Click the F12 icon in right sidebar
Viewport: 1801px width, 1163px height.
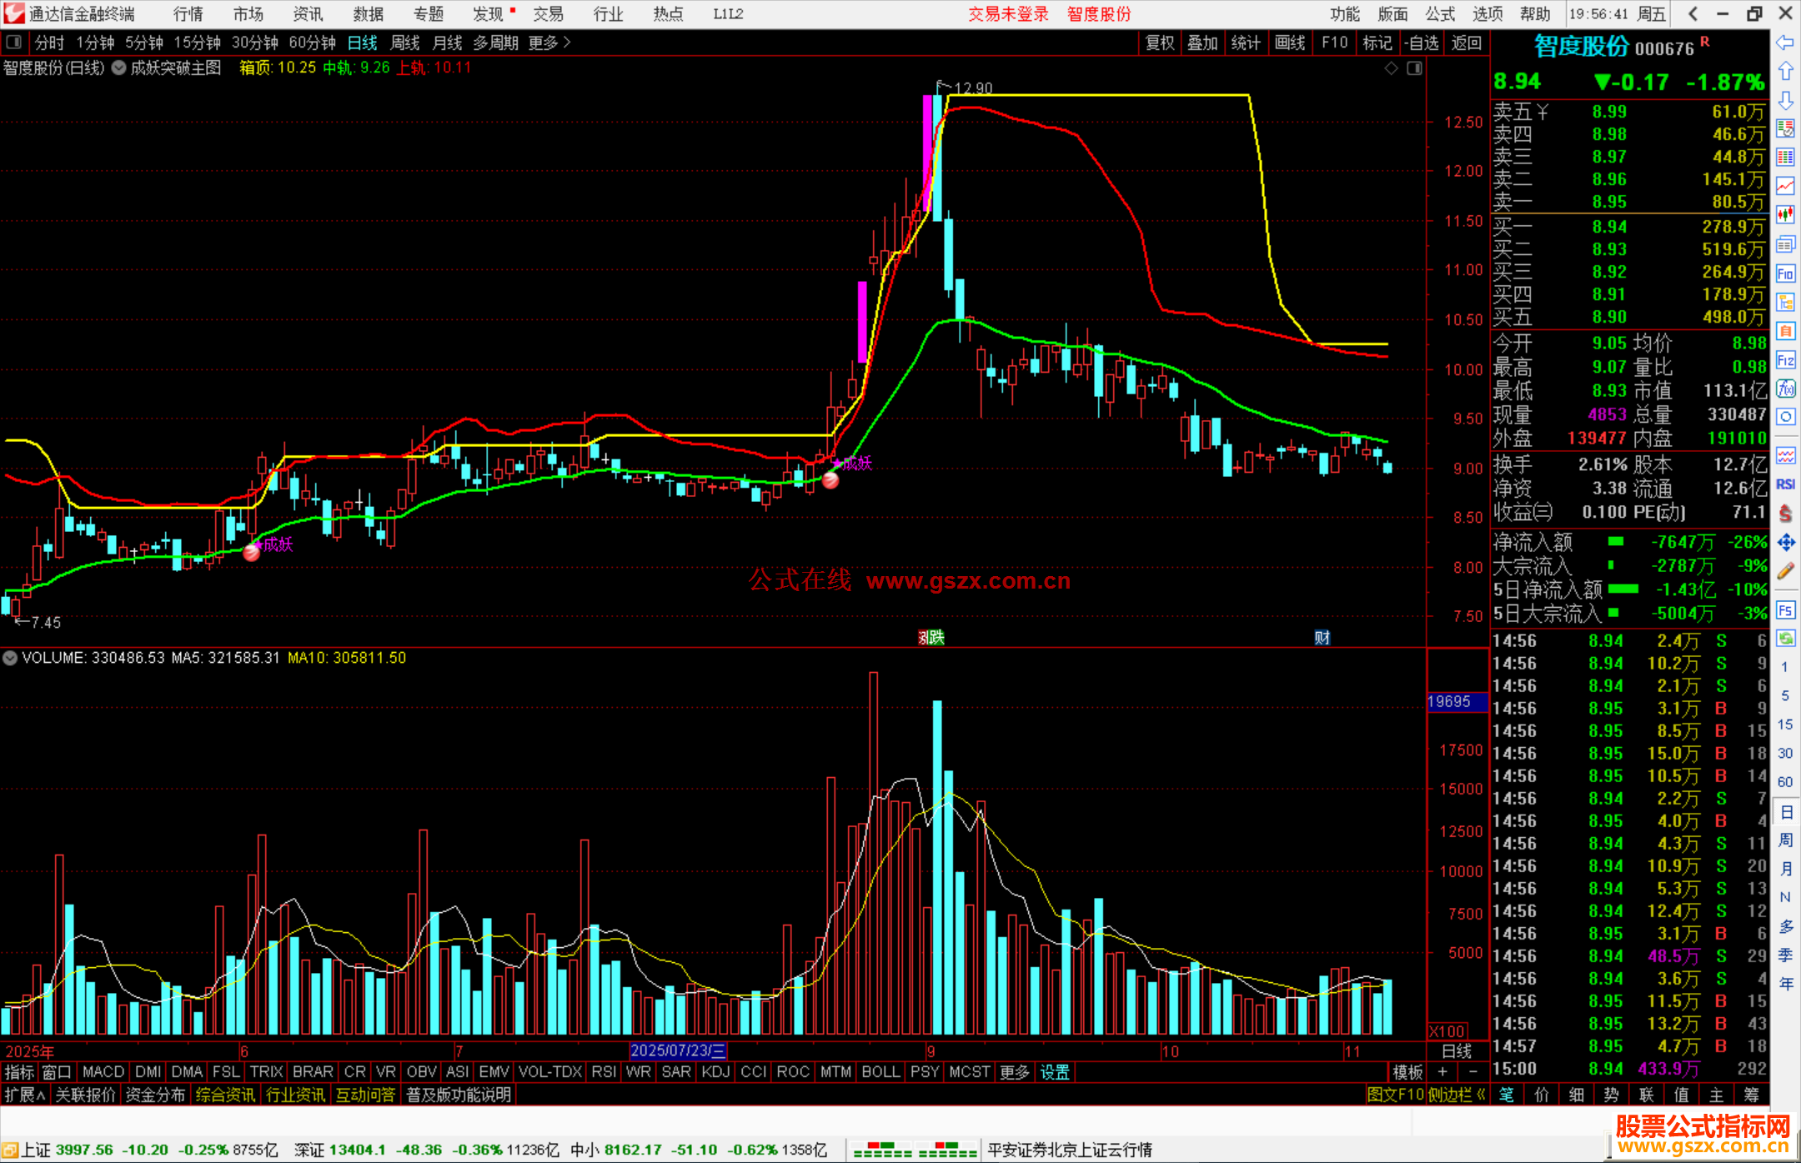[1785, 360]
